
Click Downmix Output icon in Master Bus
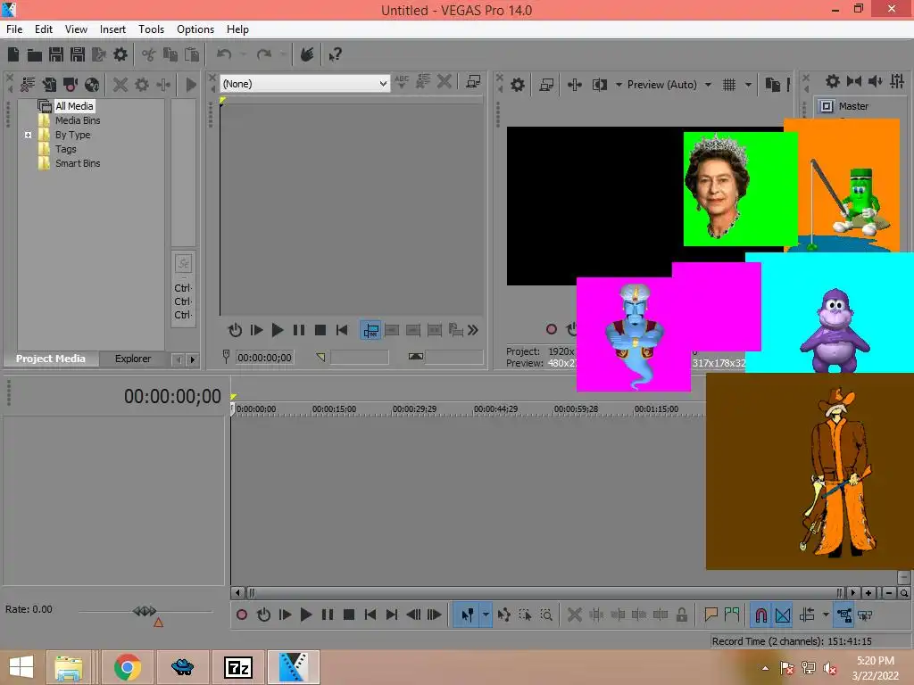click(x=854, y=81)
